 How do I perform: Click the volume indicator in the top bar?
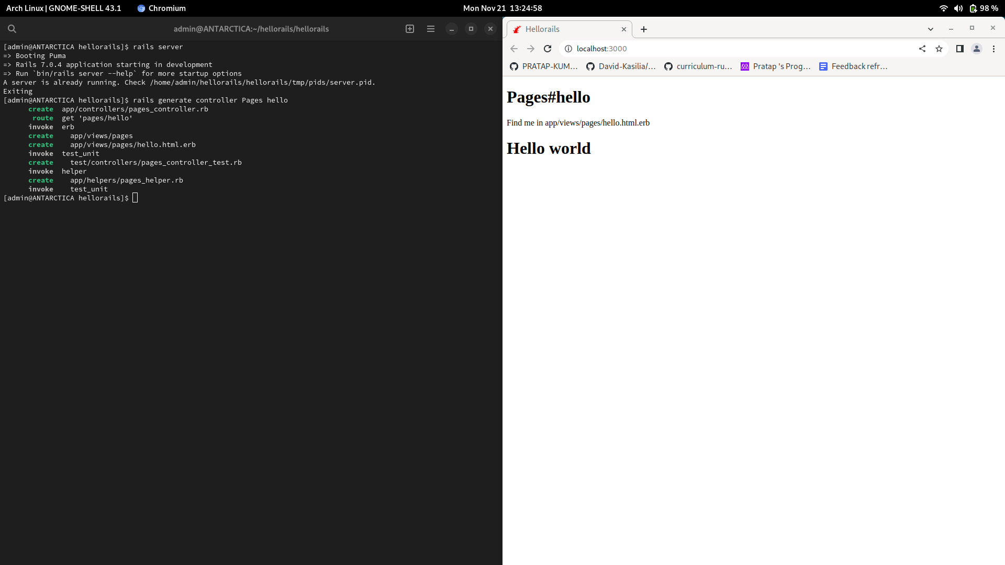click(x=958, y=8)
